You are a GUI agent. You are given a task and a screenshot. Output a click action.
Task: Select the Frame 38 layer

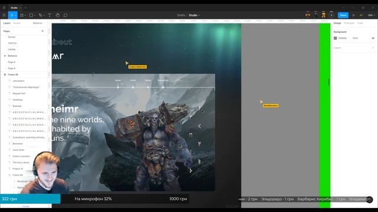pos(13,75)
